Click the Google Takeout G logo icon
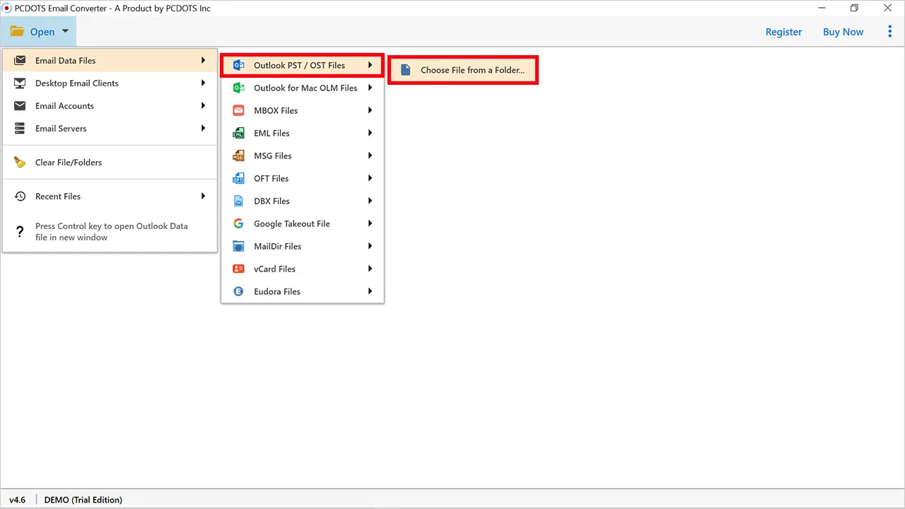 pyautogui.click(x=239, y=224)
